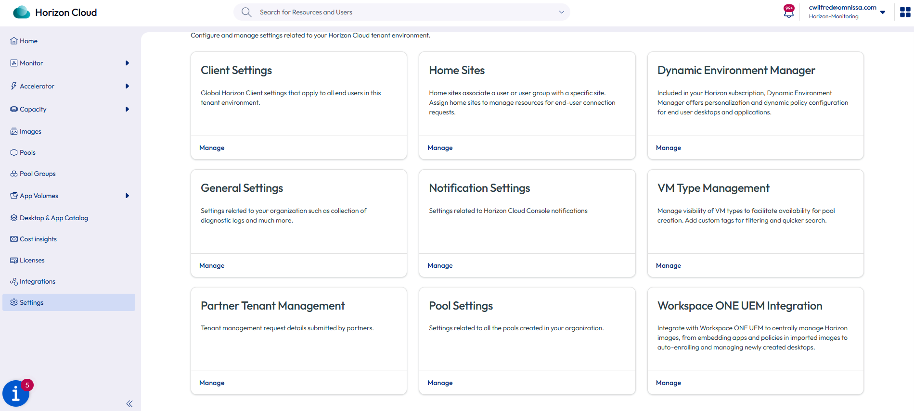Click the Integrations icon in sidebar
The height and width of the screenshot is (411, 914).
(14, 281)
